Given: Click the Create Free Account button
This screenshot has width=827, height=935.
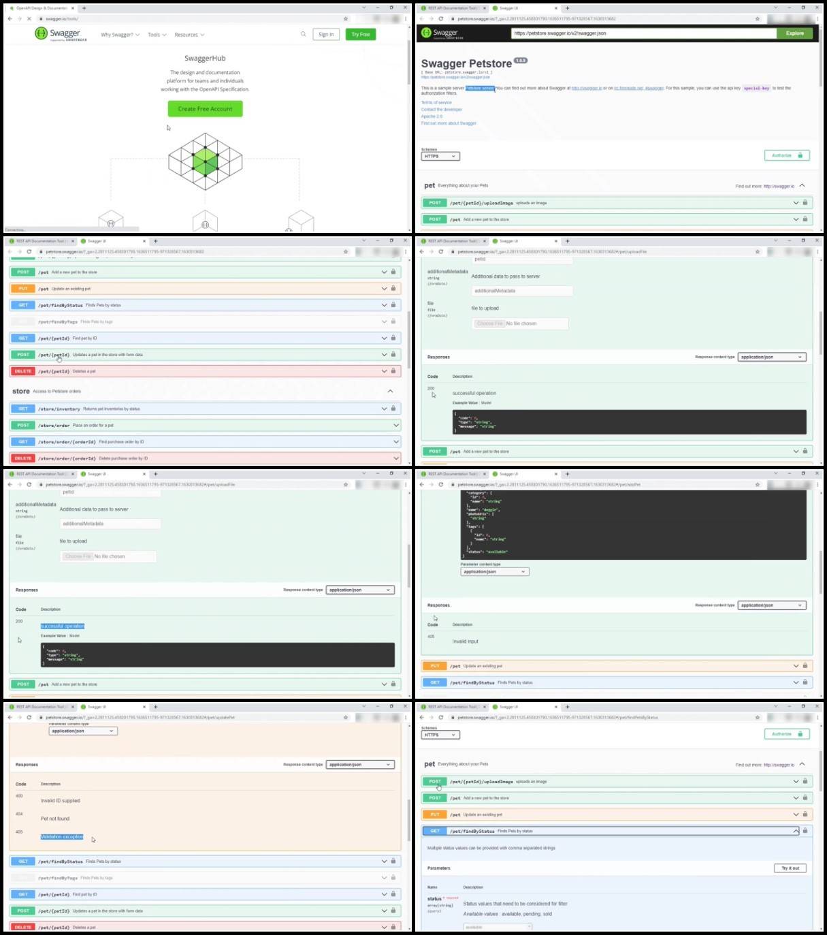Looking at the screenshot, I should pyautogui.click(x=205, y=108).
